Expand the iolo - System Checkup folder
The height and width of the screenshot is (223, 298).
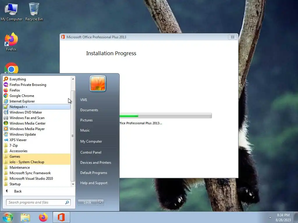coord(37,162)
